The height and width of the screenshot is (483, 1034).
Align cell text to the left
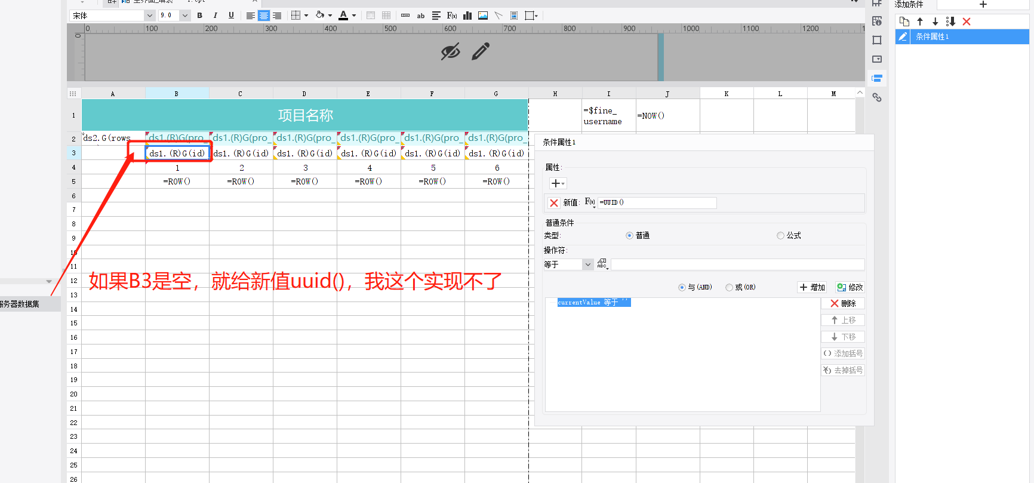[x=250, y=16]
